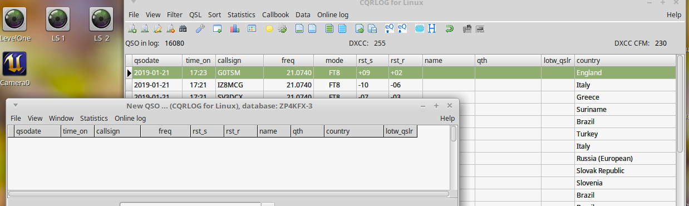The height and width of the screenshot is (206, 689).
Task: Click the Slovenia country cell
Action: pos(624,183)
